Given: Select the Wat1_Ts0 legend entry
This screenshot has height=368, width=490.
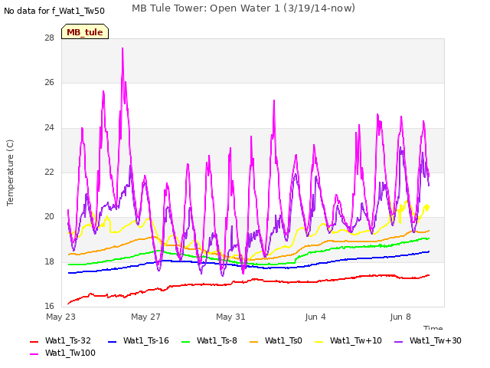Looking at the screenshot, I should (x=276, y=340).
